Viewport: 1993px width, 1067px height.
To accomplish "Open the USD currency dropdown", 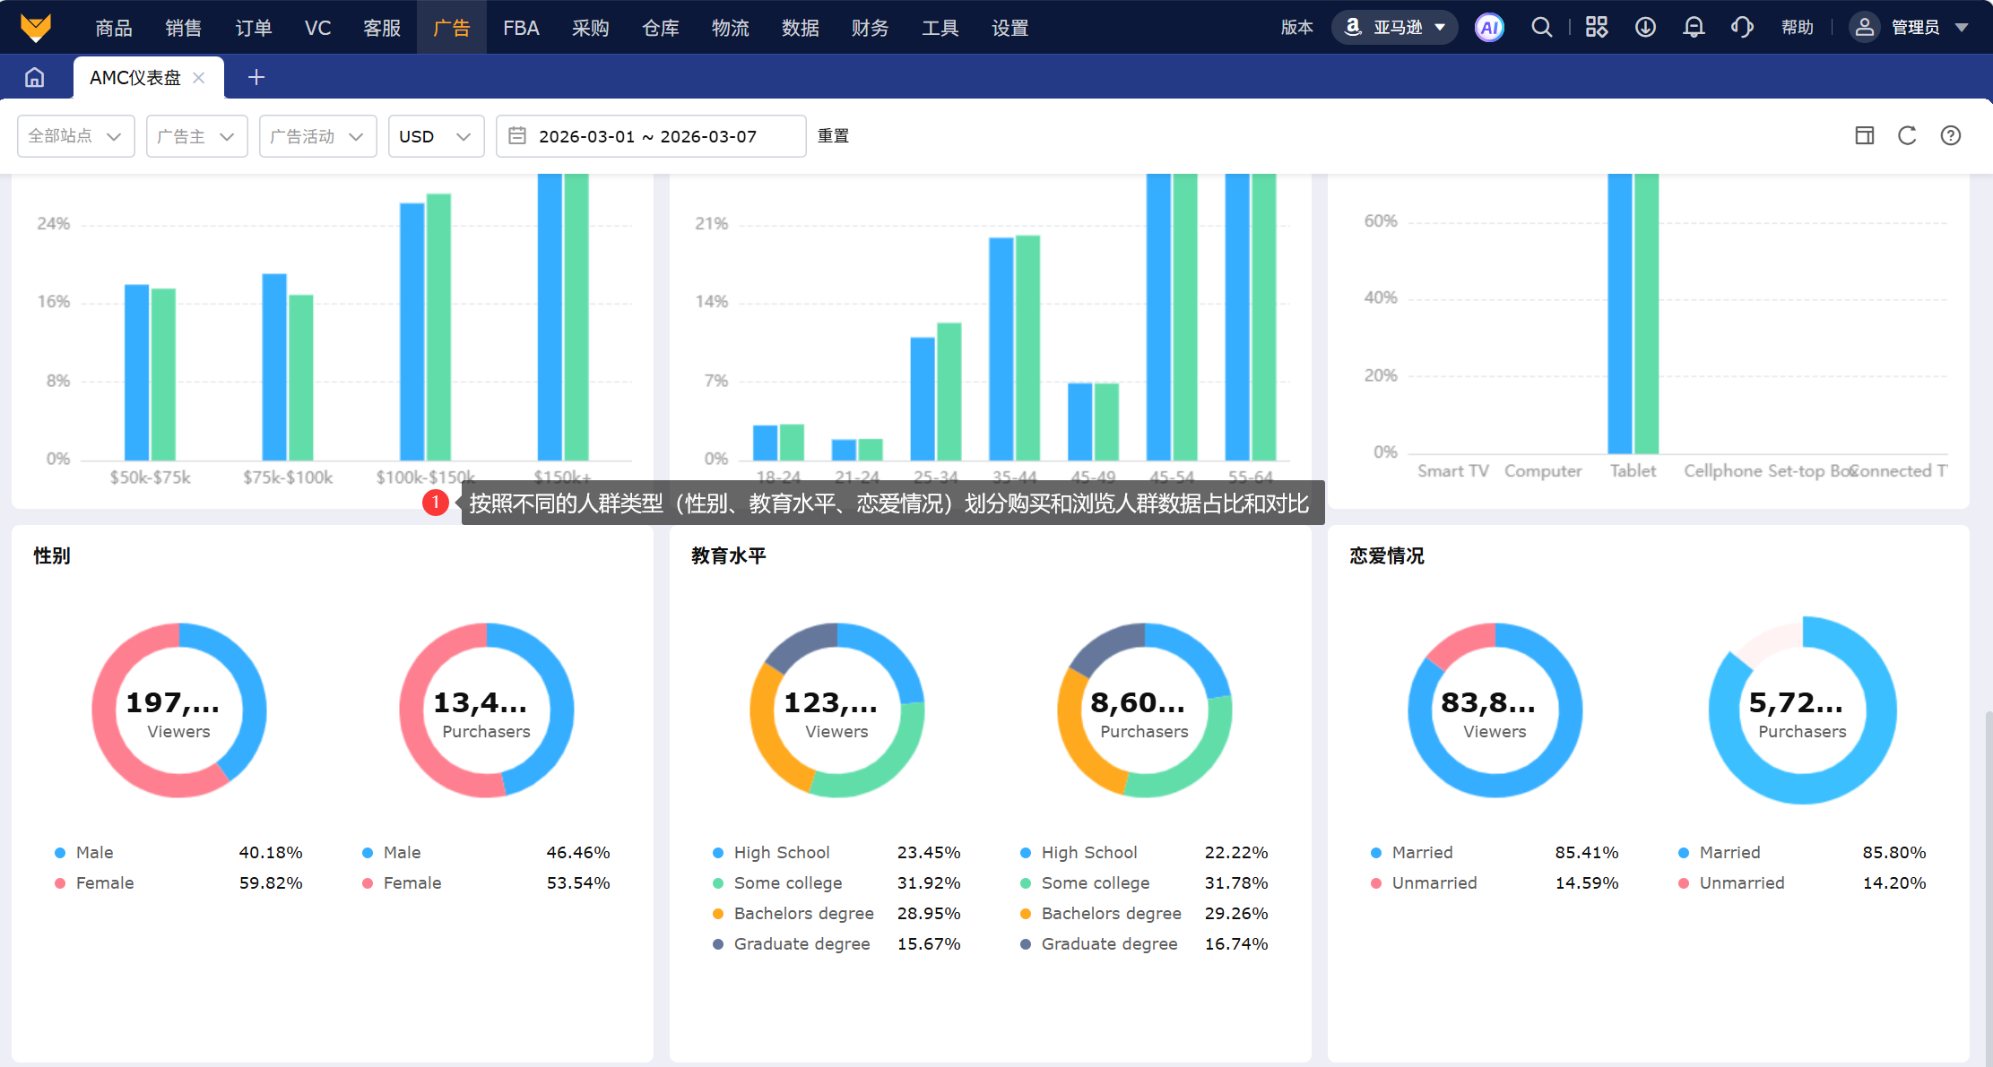I will coord(436,136).
